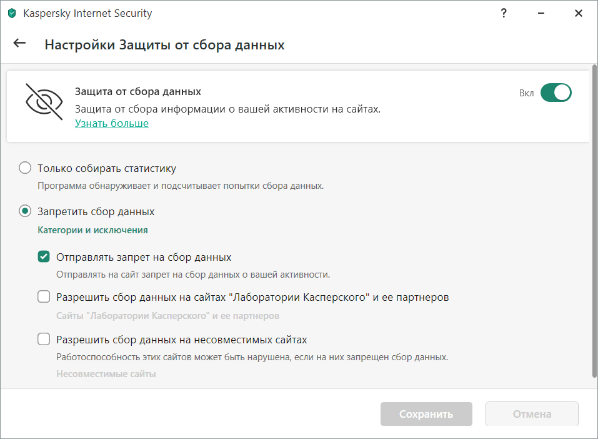Click the Kaspersky shield logo icon

pos(11,13)
